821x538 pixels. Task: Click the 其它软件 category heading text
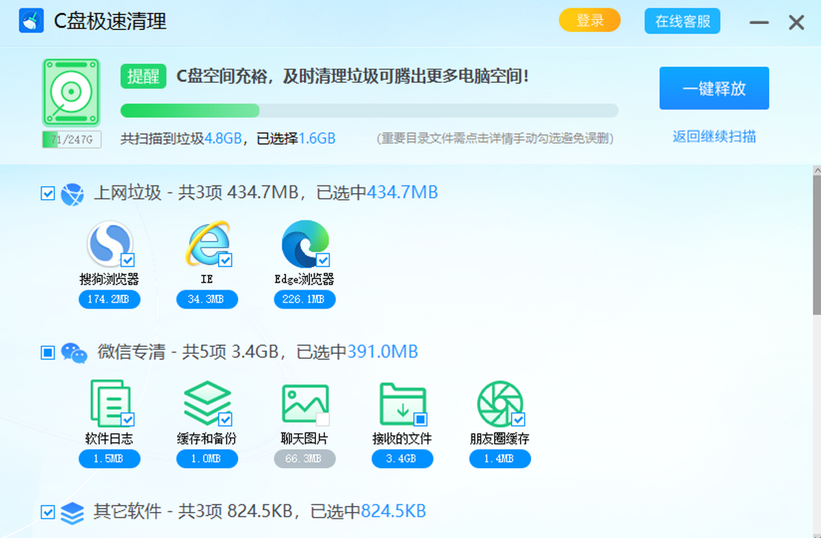(x=260, y=511)
